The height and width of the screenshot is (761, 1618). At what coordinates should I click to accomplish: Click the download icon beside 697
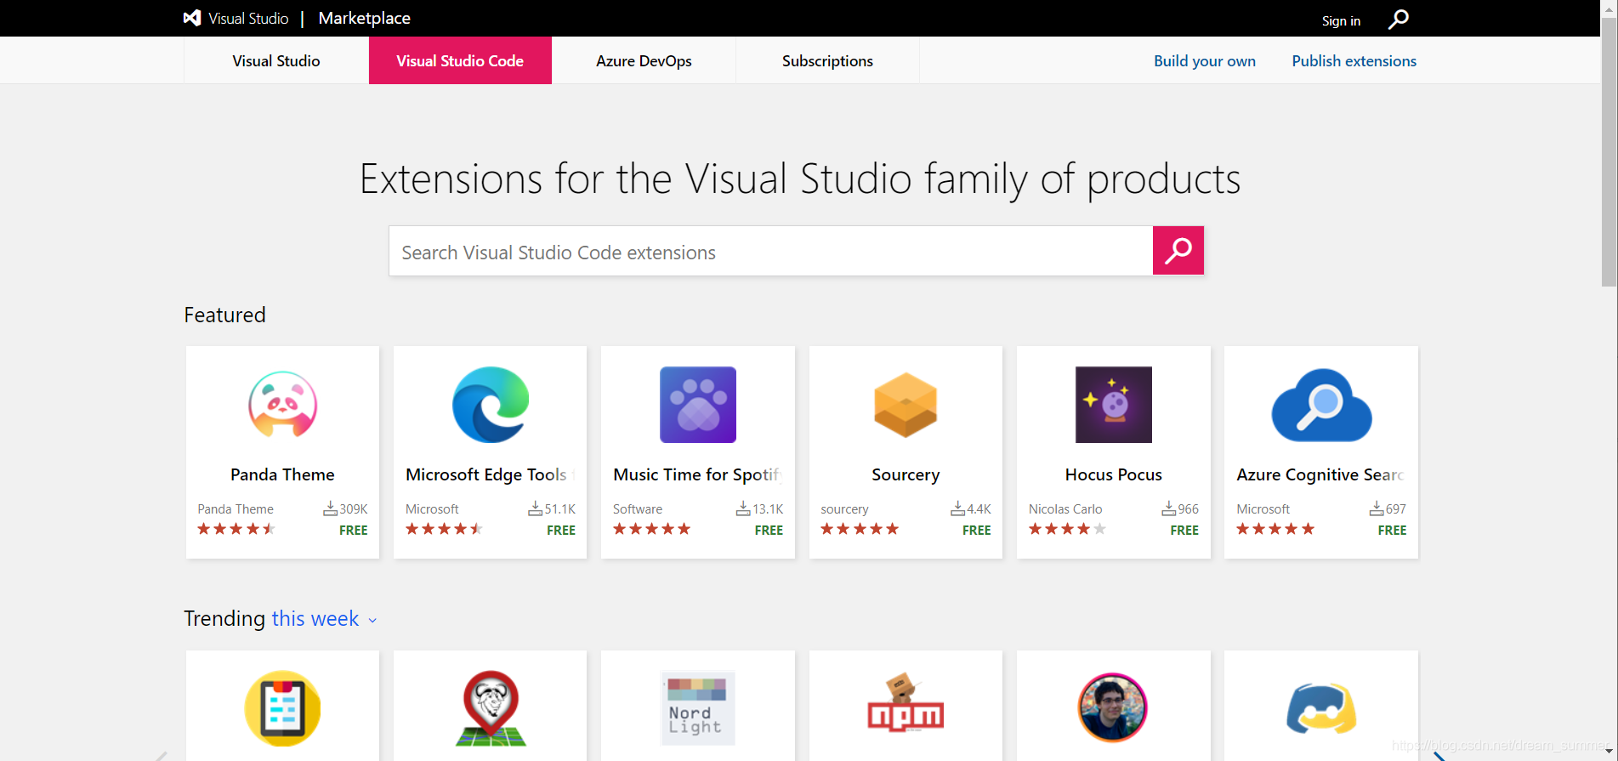[1377, 508]
